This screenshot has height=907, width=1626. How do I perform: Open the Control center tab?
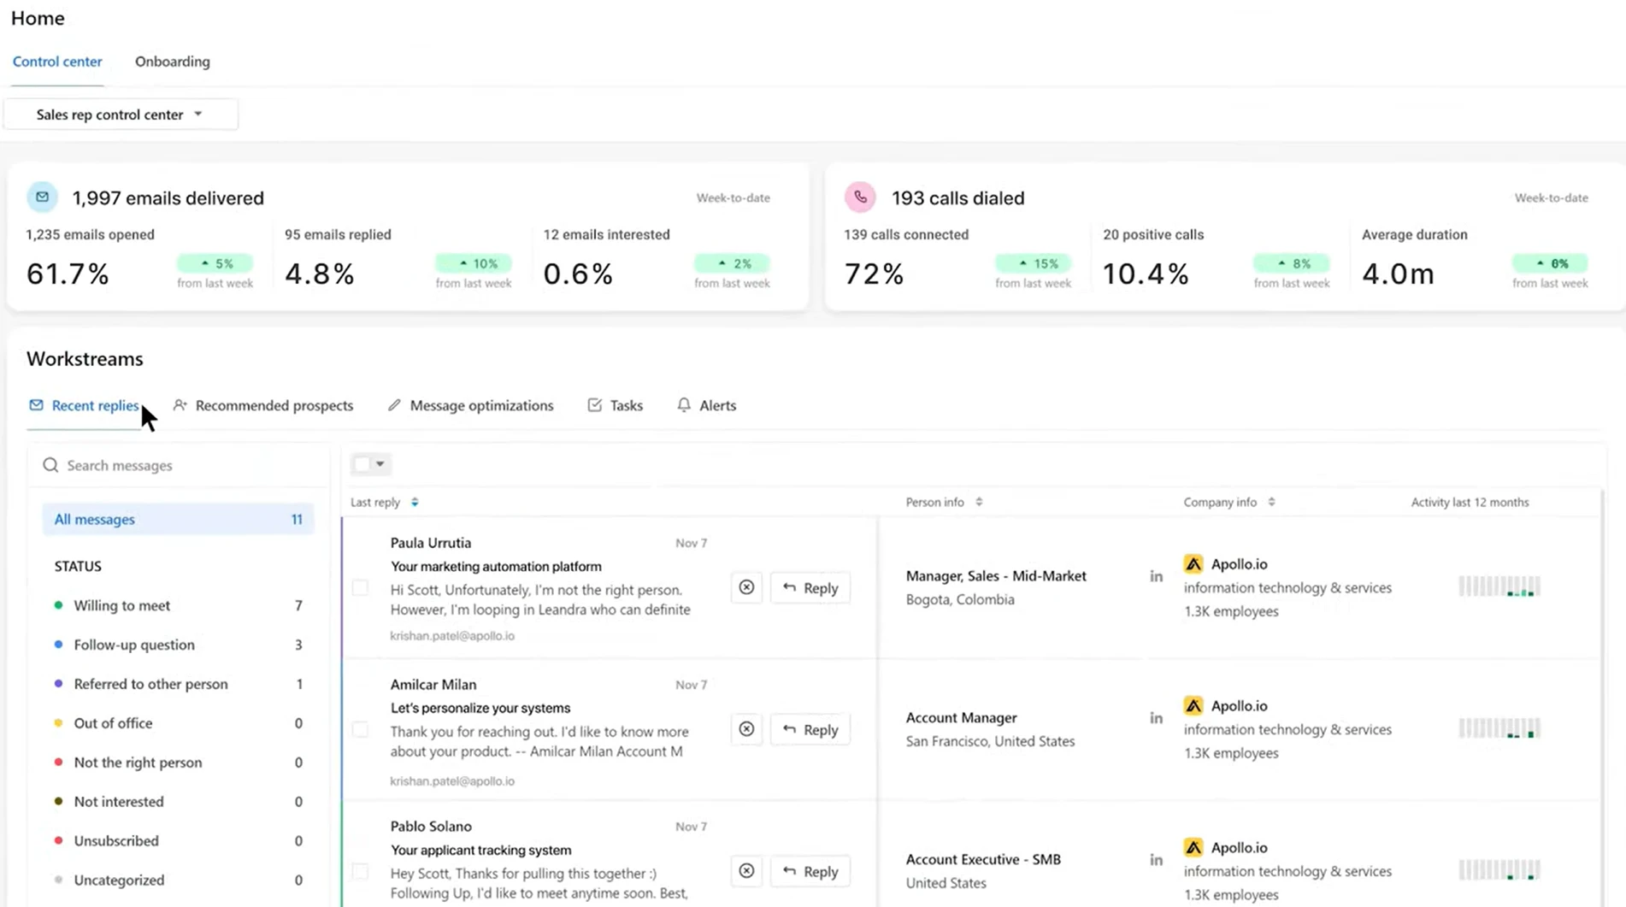coord(57,62)
